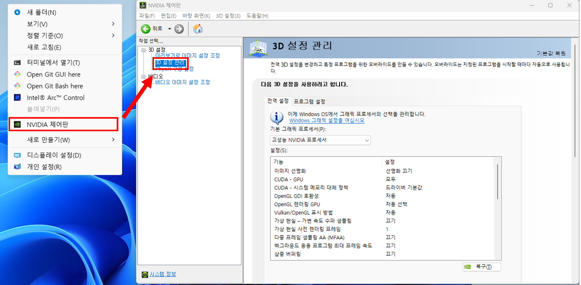Viewport: 581px width, 285px height.
Task: Open 파일(F) menu
Action: 147,16
